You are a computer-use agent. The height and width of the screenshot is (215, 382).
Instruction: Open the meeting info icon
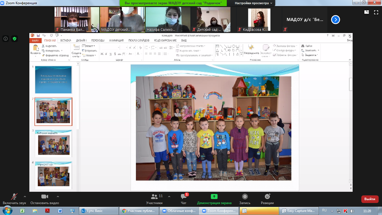pyautogui.click(x=6, y=39)
